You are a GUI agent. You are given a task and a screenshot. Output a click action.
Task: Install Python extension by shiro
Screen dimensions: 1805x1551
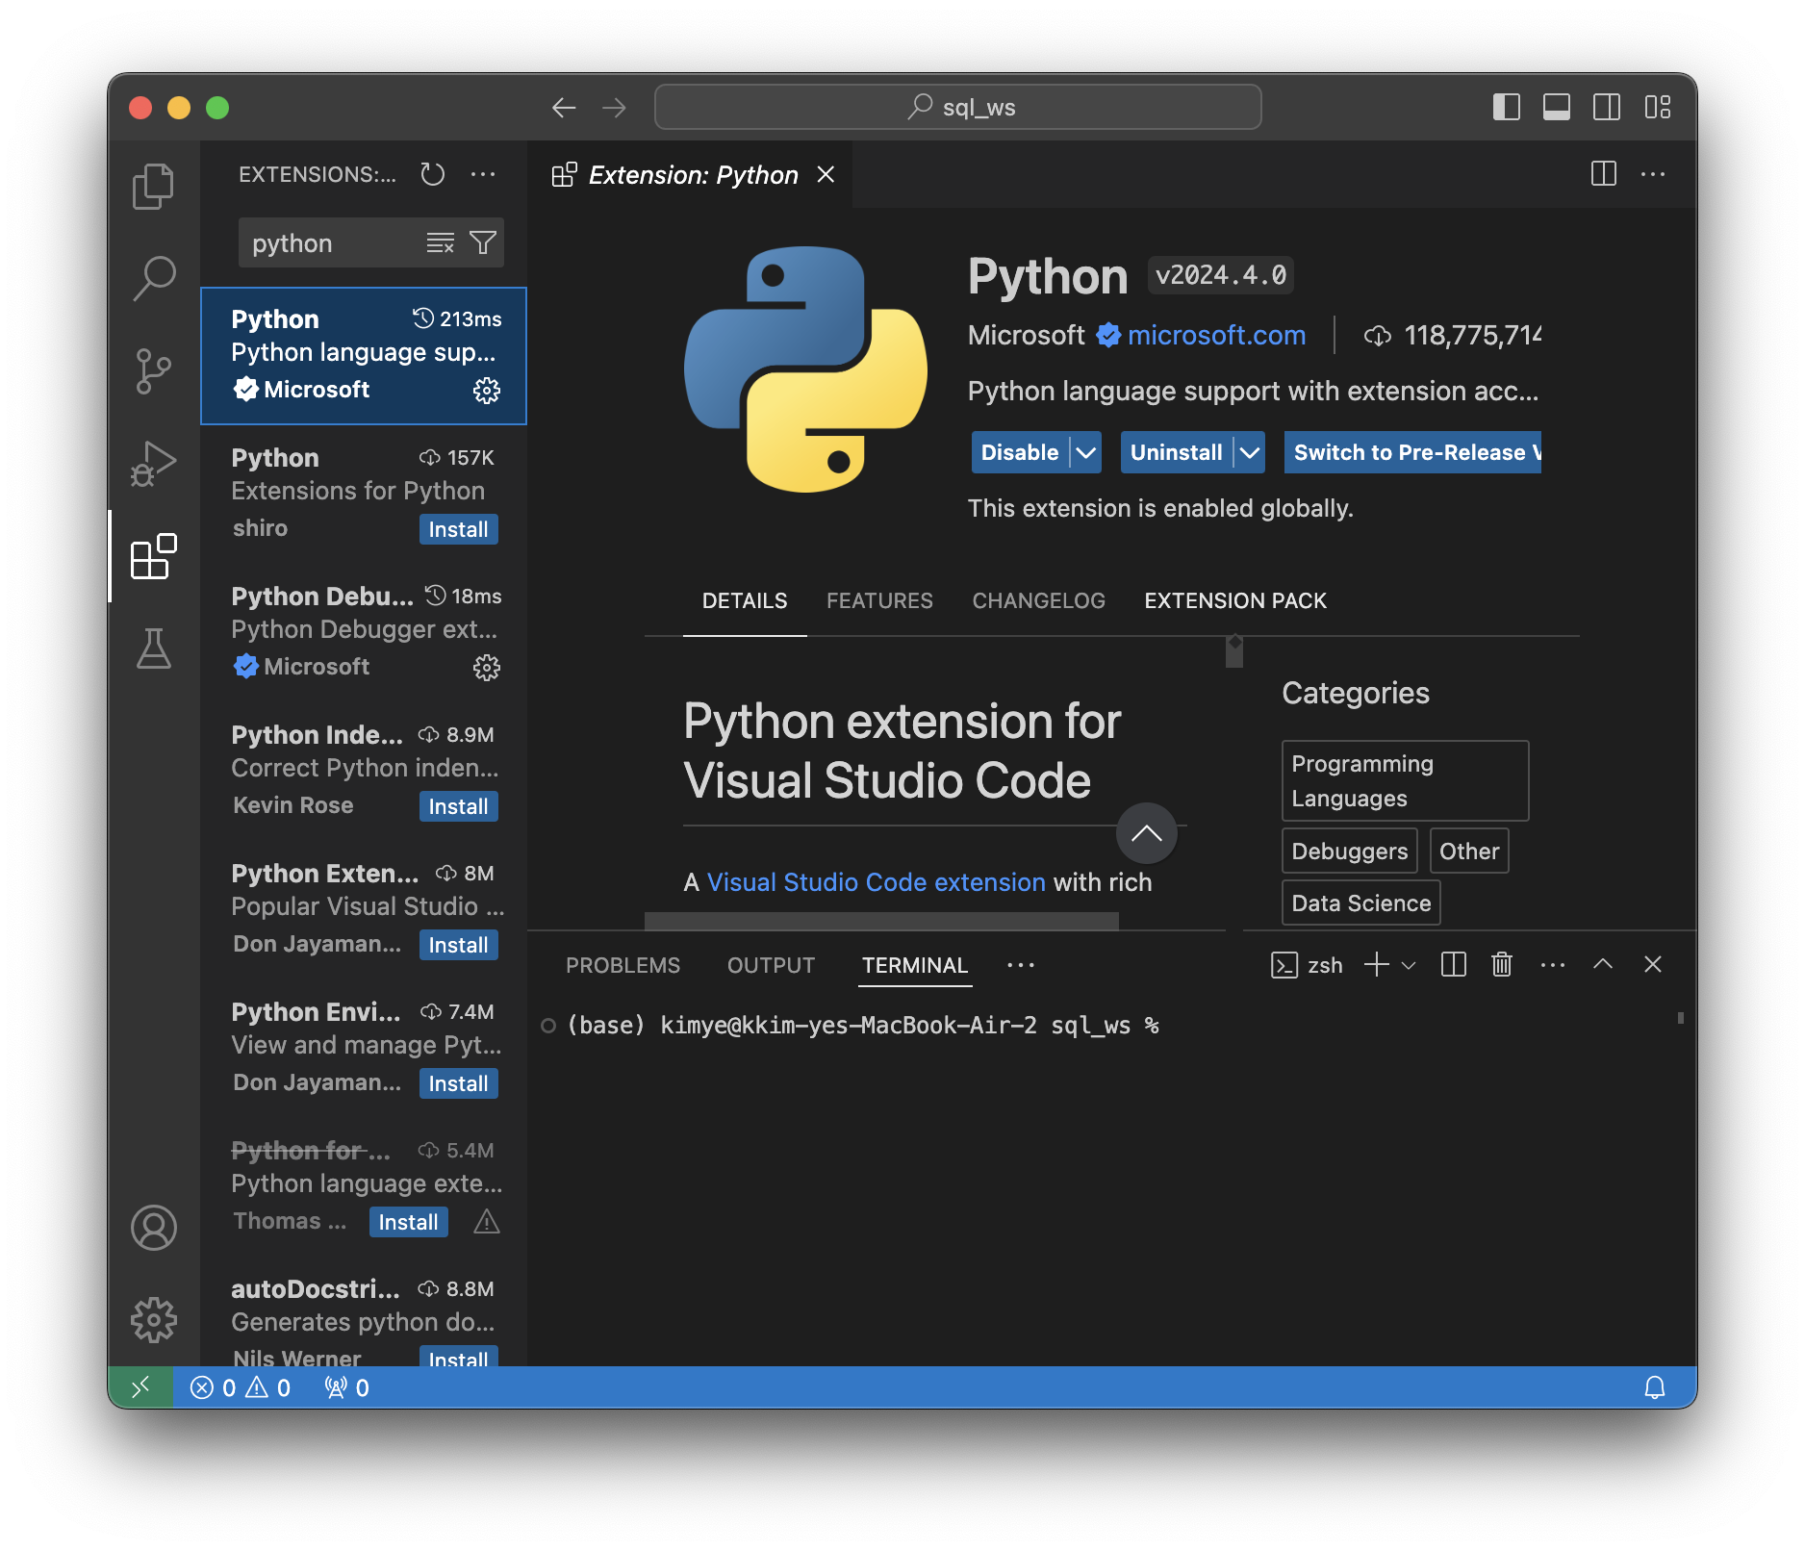coord(458,529)
